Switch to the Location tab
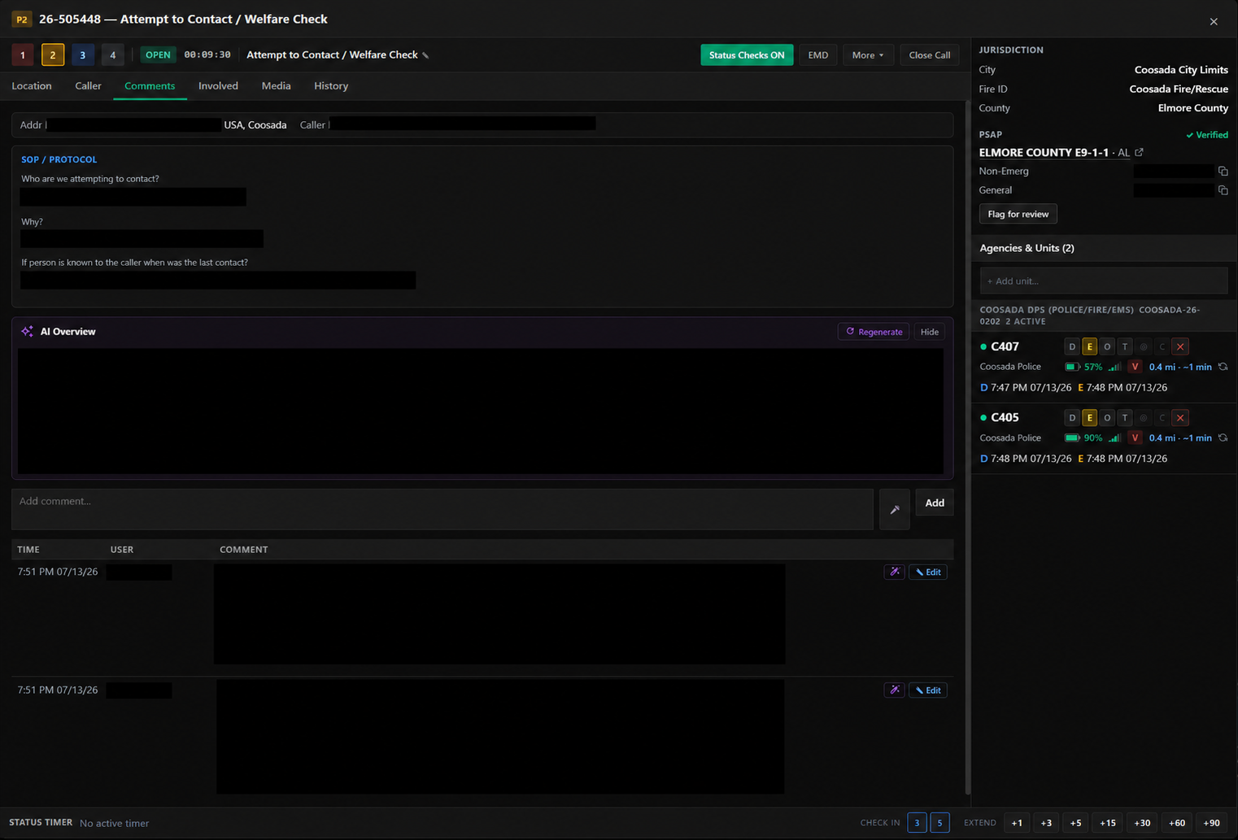Viewport: 1238px width, 840px height. pyautogui.click(x=32, y=86)
